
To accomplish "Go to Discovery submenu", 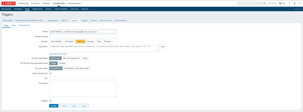I will pos(75,9).
